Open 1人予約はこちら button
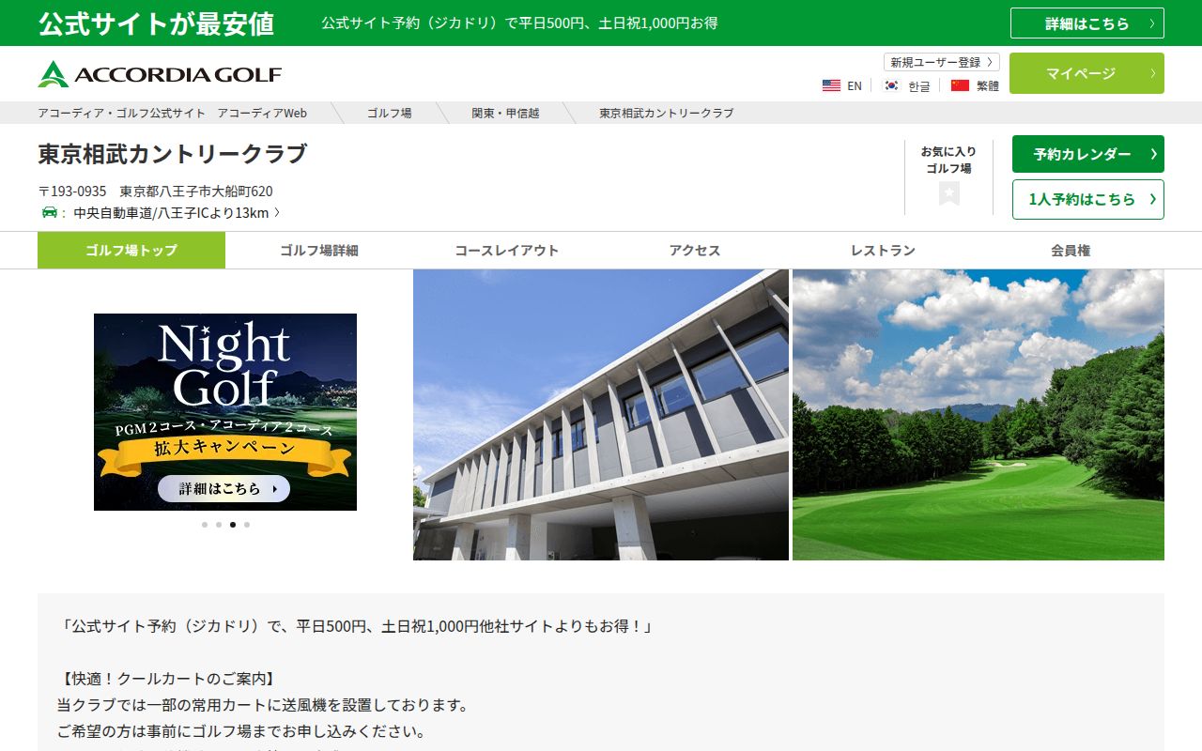This screenshot has height=751, width=1202. (1088, 199)
